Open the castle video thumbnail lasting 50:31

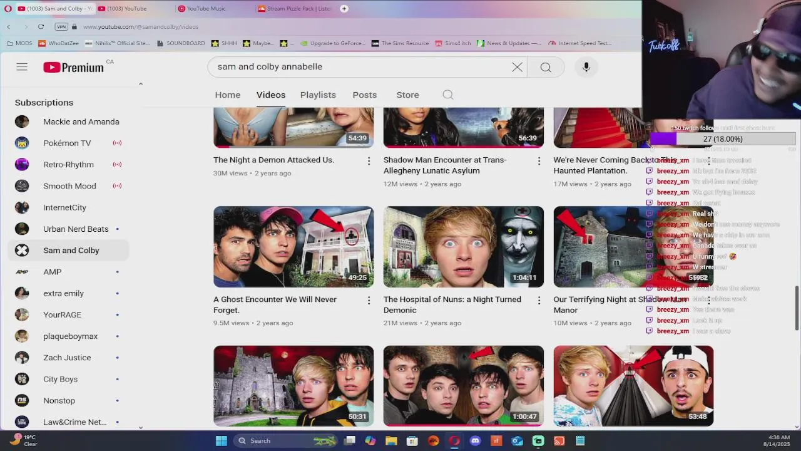(293, 386)
